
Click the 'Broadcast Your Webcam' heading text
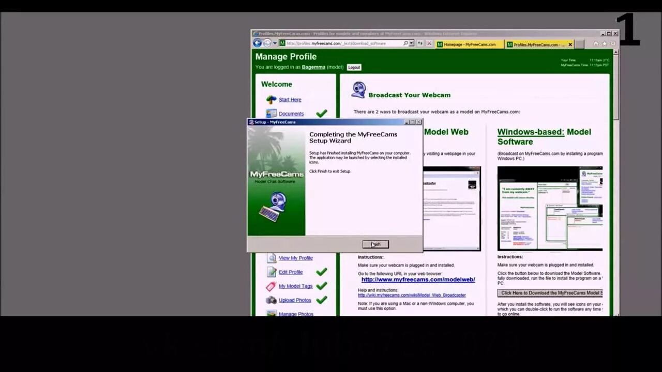410,95
